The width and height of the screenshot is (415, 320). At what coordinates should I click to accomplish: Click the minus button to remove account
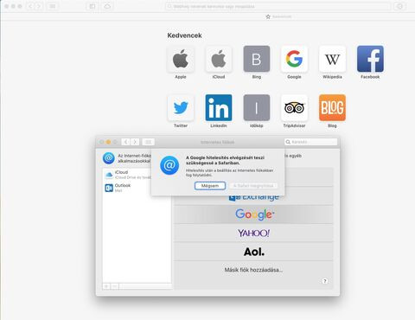[114, 286]
